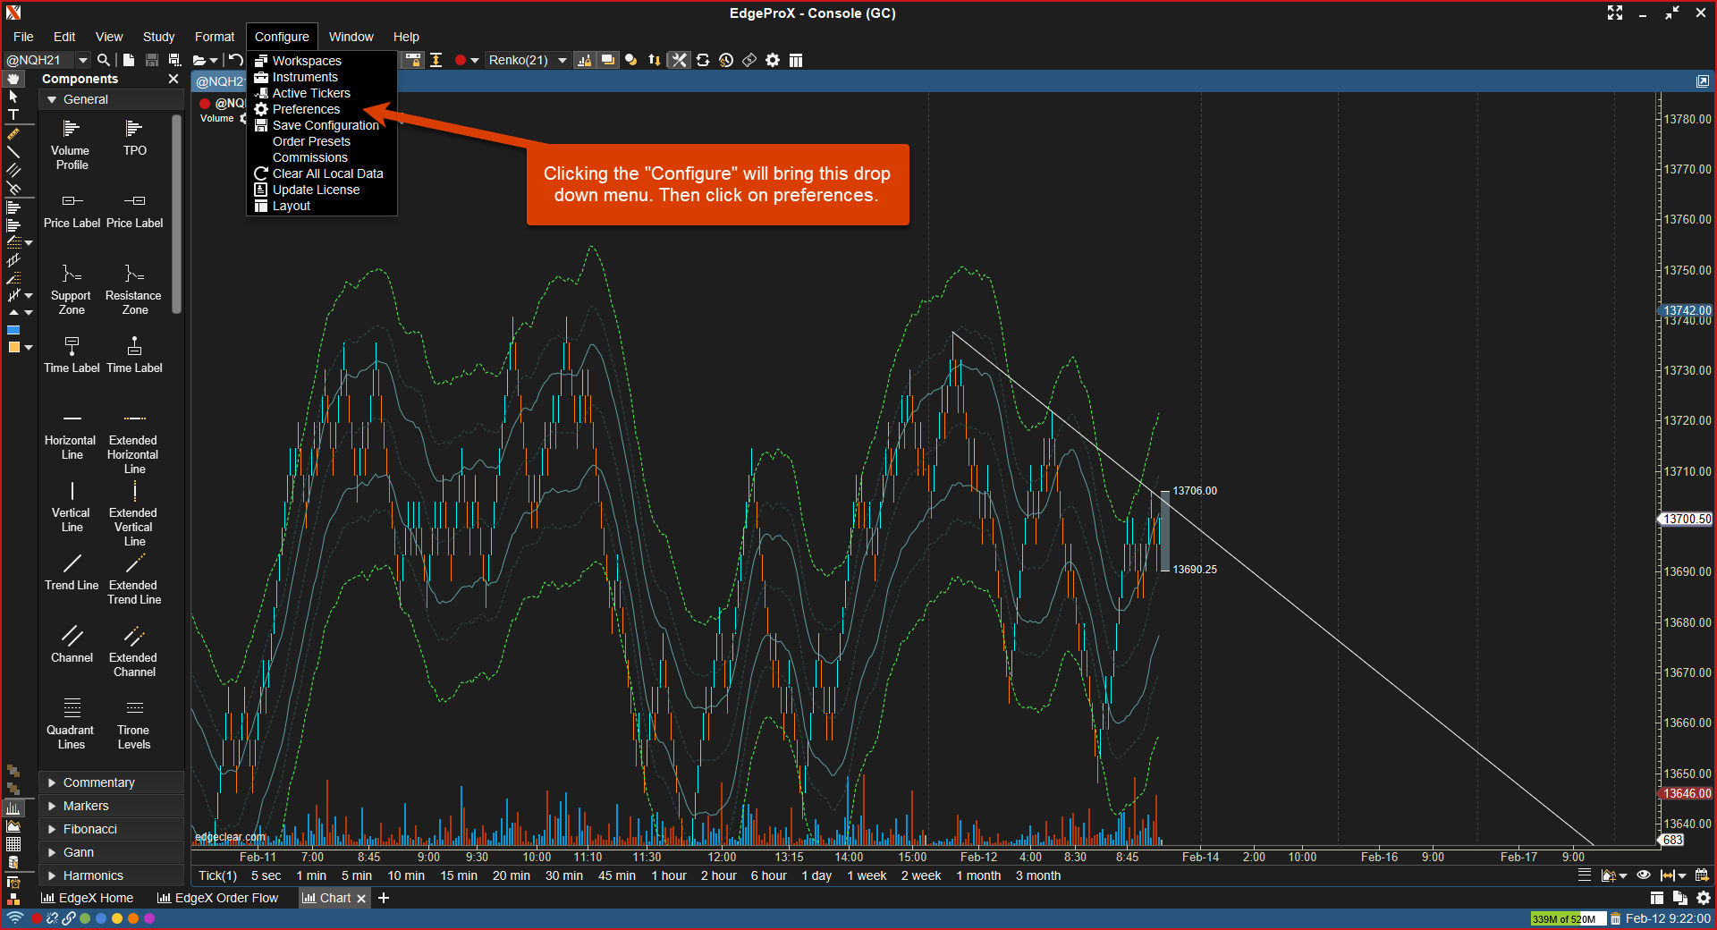Screen dimensions: 1717x930
Task: Click the up-down arrows icon in toolbar
Action: (655, 60)
